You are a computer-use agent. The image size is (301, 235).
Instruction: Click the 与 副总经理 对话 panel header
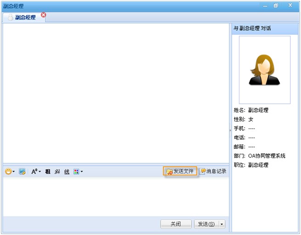click(265, 28)
